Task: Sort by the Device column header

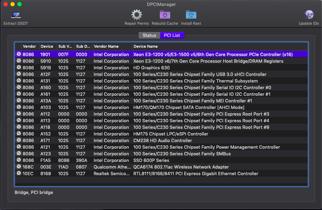Action: [47, 46]
